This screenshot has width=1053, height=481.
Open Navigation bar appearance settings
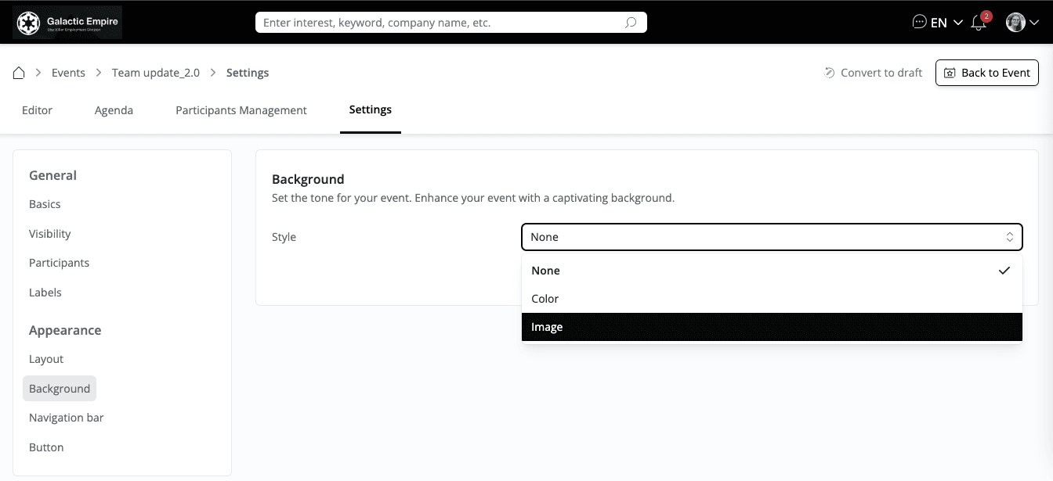pyautogui.click(x=67, y=418)
